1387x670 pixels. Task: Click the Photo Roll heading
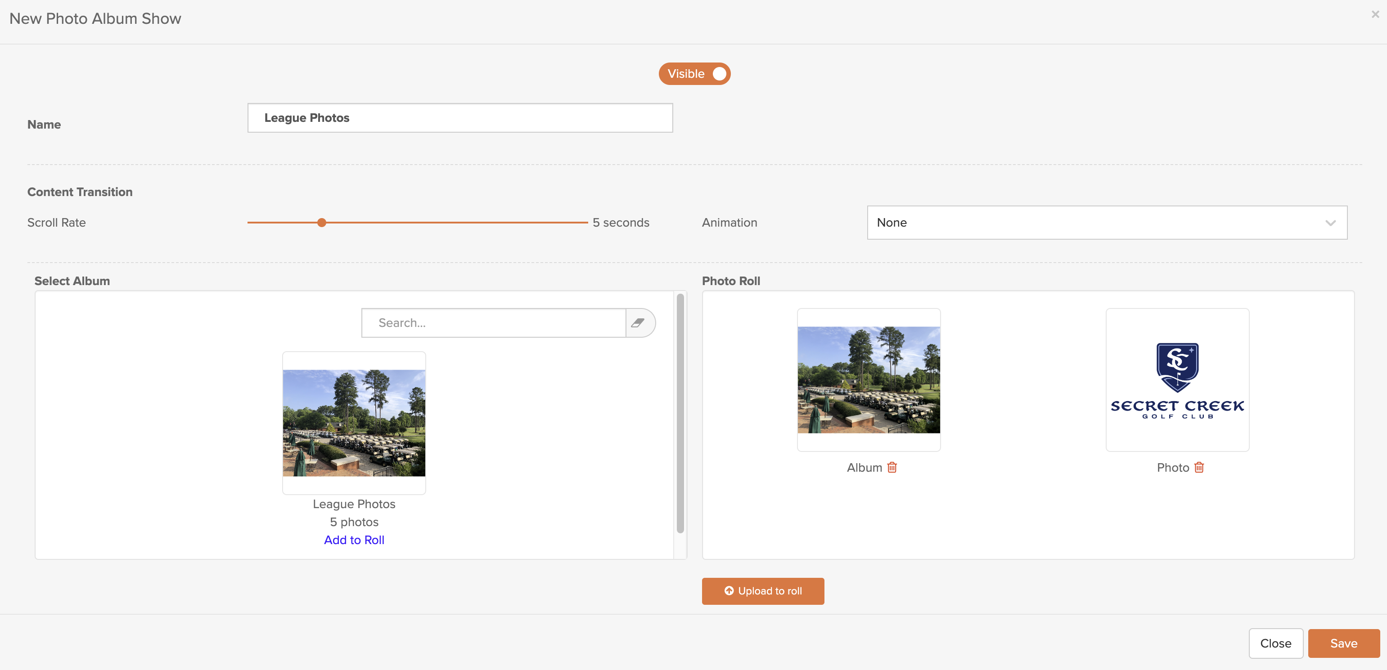[731, 281]
